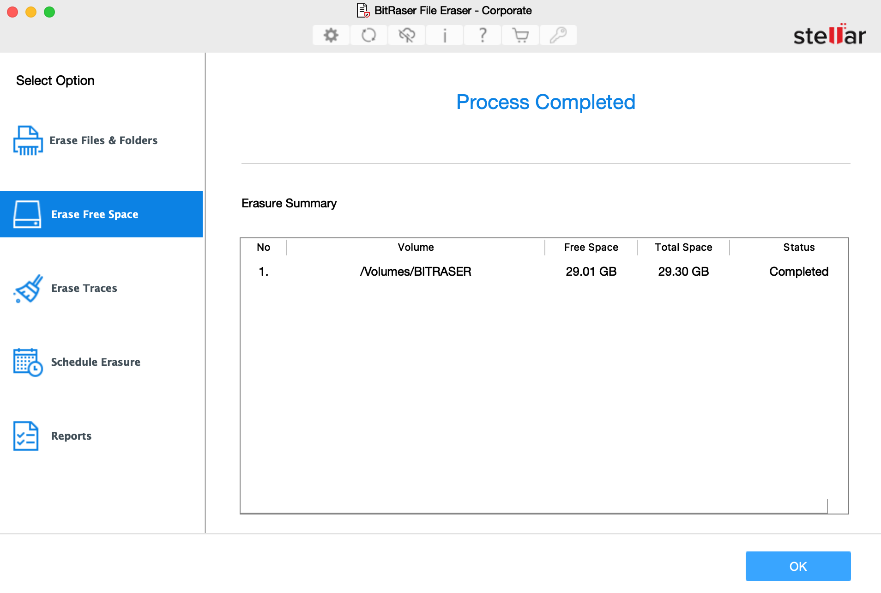Viewport: 881px width, 593px height.
Task: Click the Schedule Erasure calendar icon
Action: coord(28,362)
